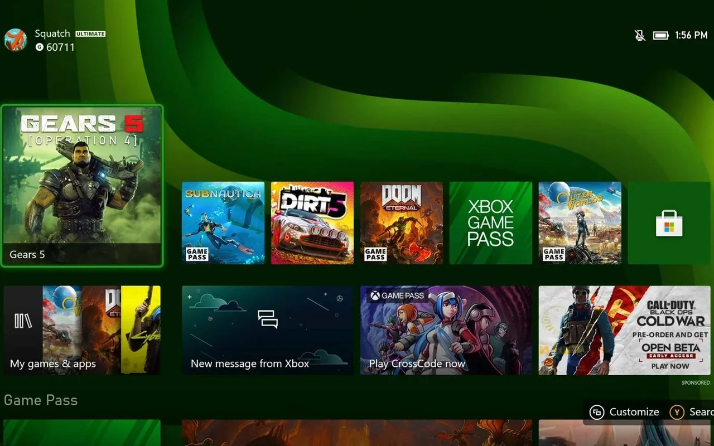Select the Play CrossCode now tile
The image size is (714, 446).
(x=446, y=330)
